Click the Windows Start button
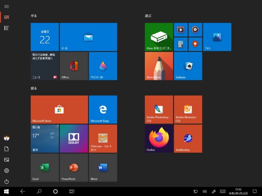262x196 pixels. [6, 192]
